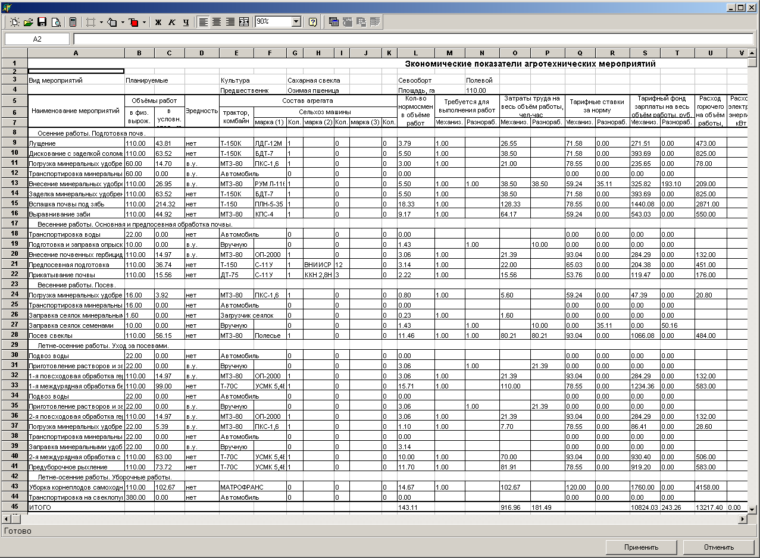Click the 'Предпосевная подготовка' cell

[76, 265]
